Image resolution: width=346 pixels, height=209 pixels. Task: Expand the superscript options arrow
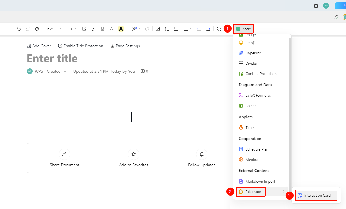140,29
